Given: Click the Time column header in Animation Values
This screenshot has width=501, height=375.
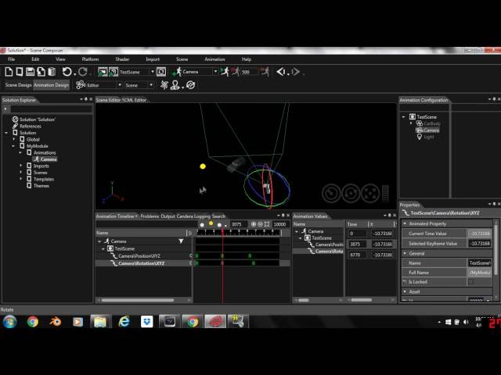Looking at the screenshot, I should tap(351, 224).
